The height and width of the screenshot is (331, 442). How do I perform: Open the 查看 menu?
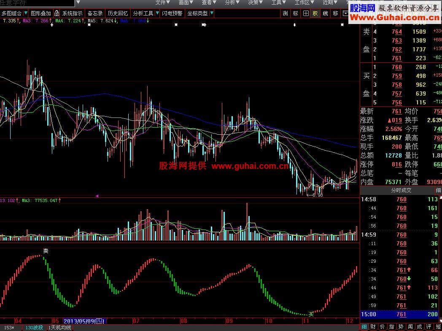click(209, 3)
